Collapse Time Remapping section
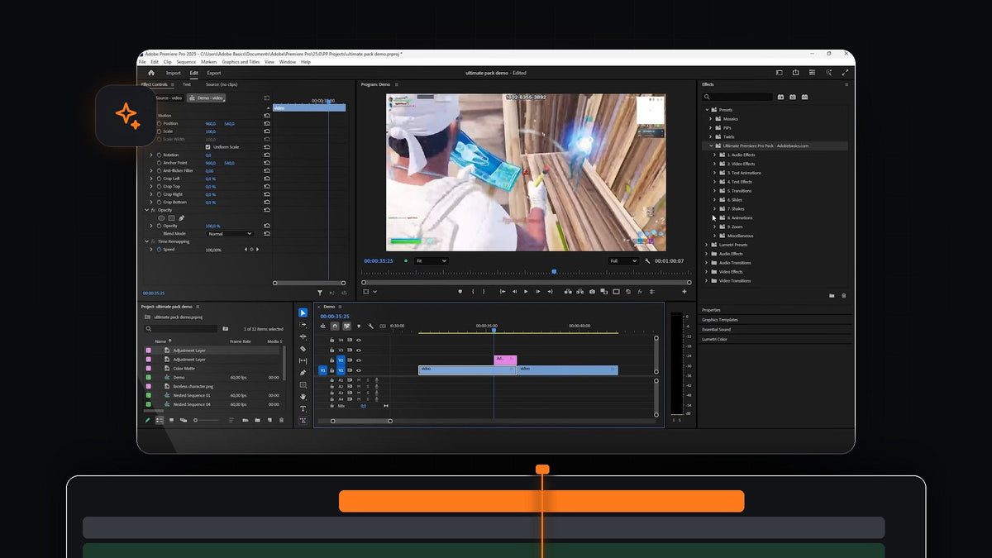Viewport: 992px width, 558px height. tap(147, 241)
